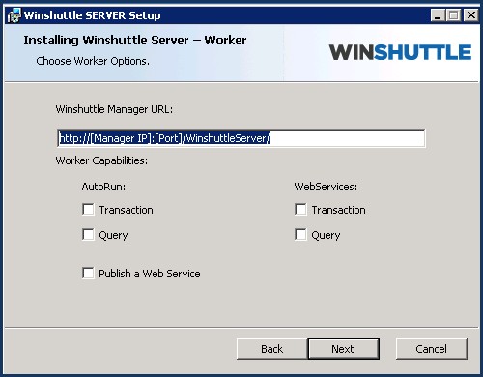Minimize the setup window
The height and width of the screenshot is (377, 483).
(x=438, y=15)
